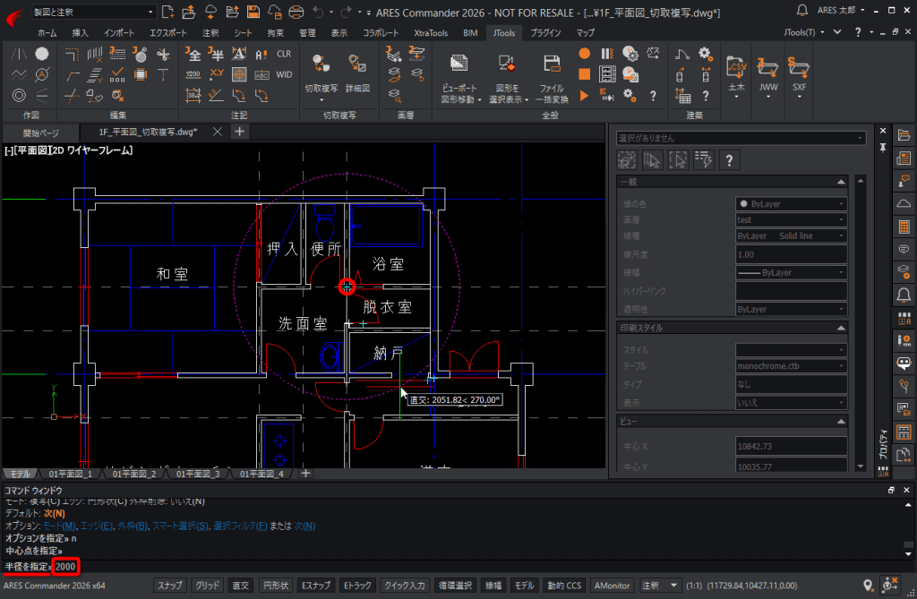Screen dimensions: 917x599
Task: Click the SXF tool icon
Action: 799,67
